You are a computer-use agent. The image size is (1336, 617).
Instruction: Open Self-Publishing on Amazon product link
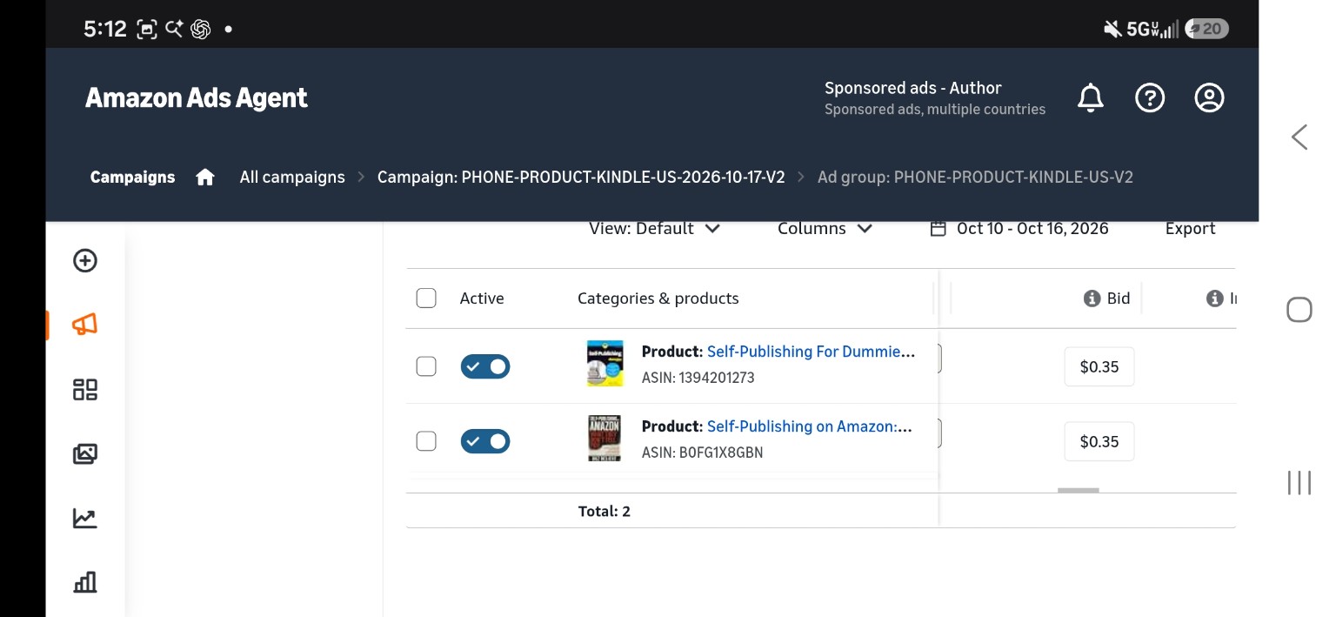(810, 426)
